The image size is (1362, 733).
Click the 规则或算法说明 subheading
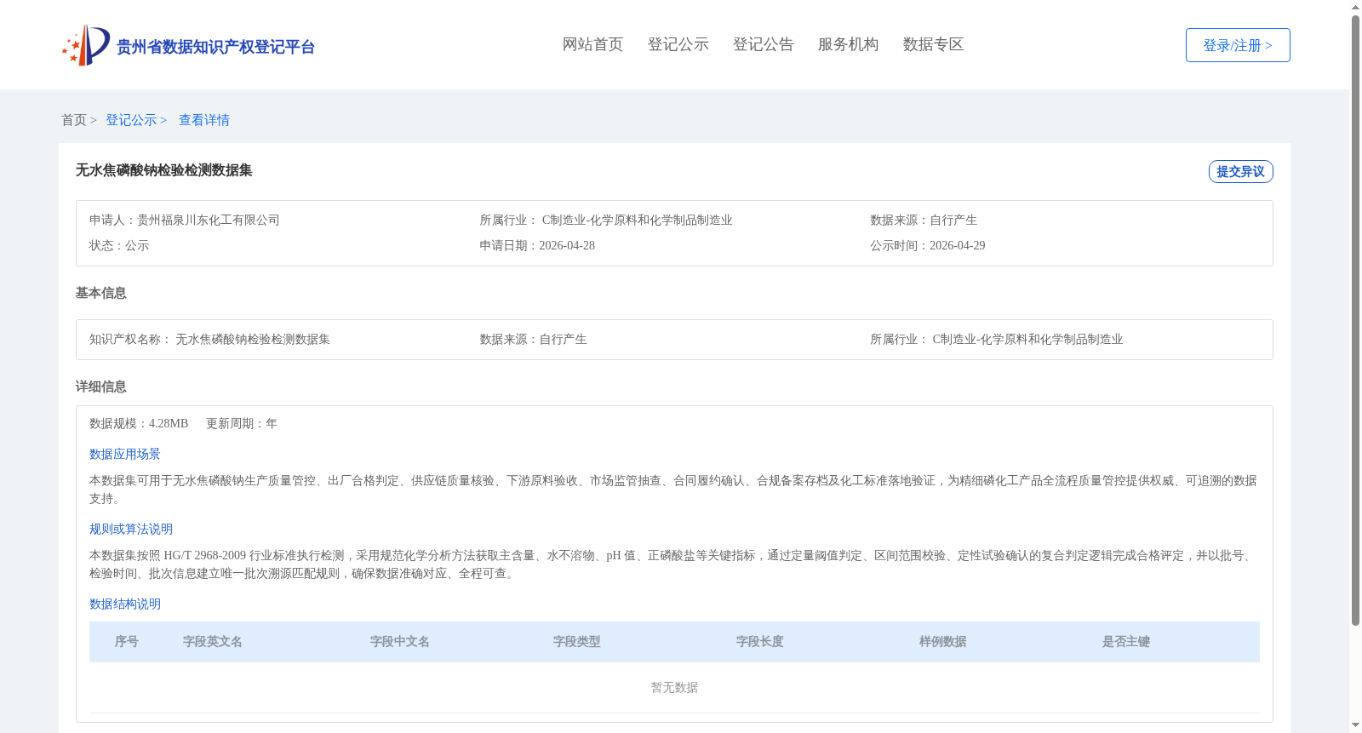pyautogui.click(x=131, y=529)
